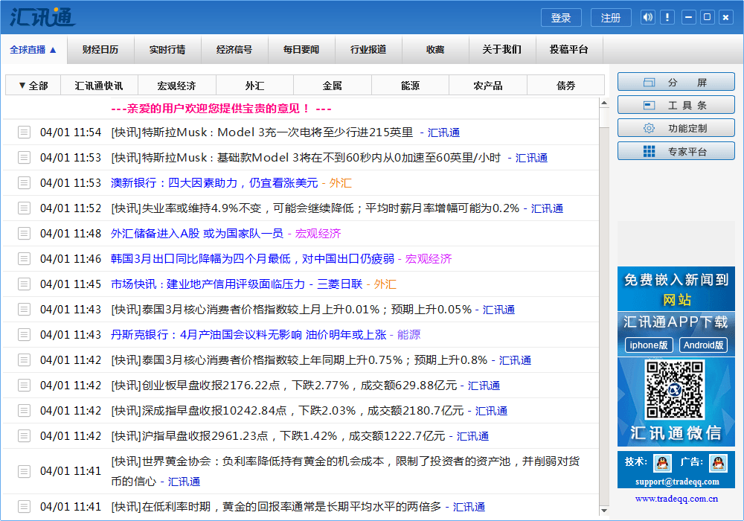Screen dimensions: 744x521
Task: Open the 投稿平台 tab
Action: coord(569,49)
